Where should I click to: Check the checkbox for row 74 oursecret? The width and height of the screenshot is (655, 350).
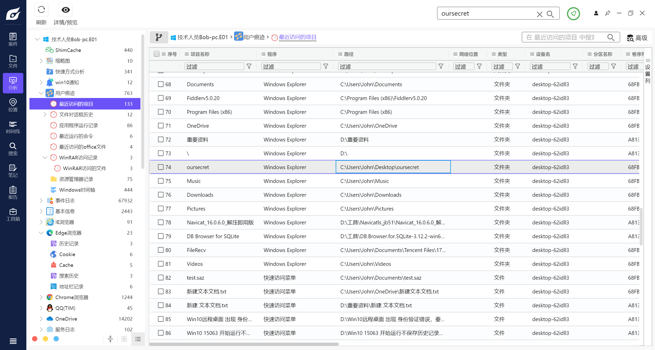(x=161, y=167)
